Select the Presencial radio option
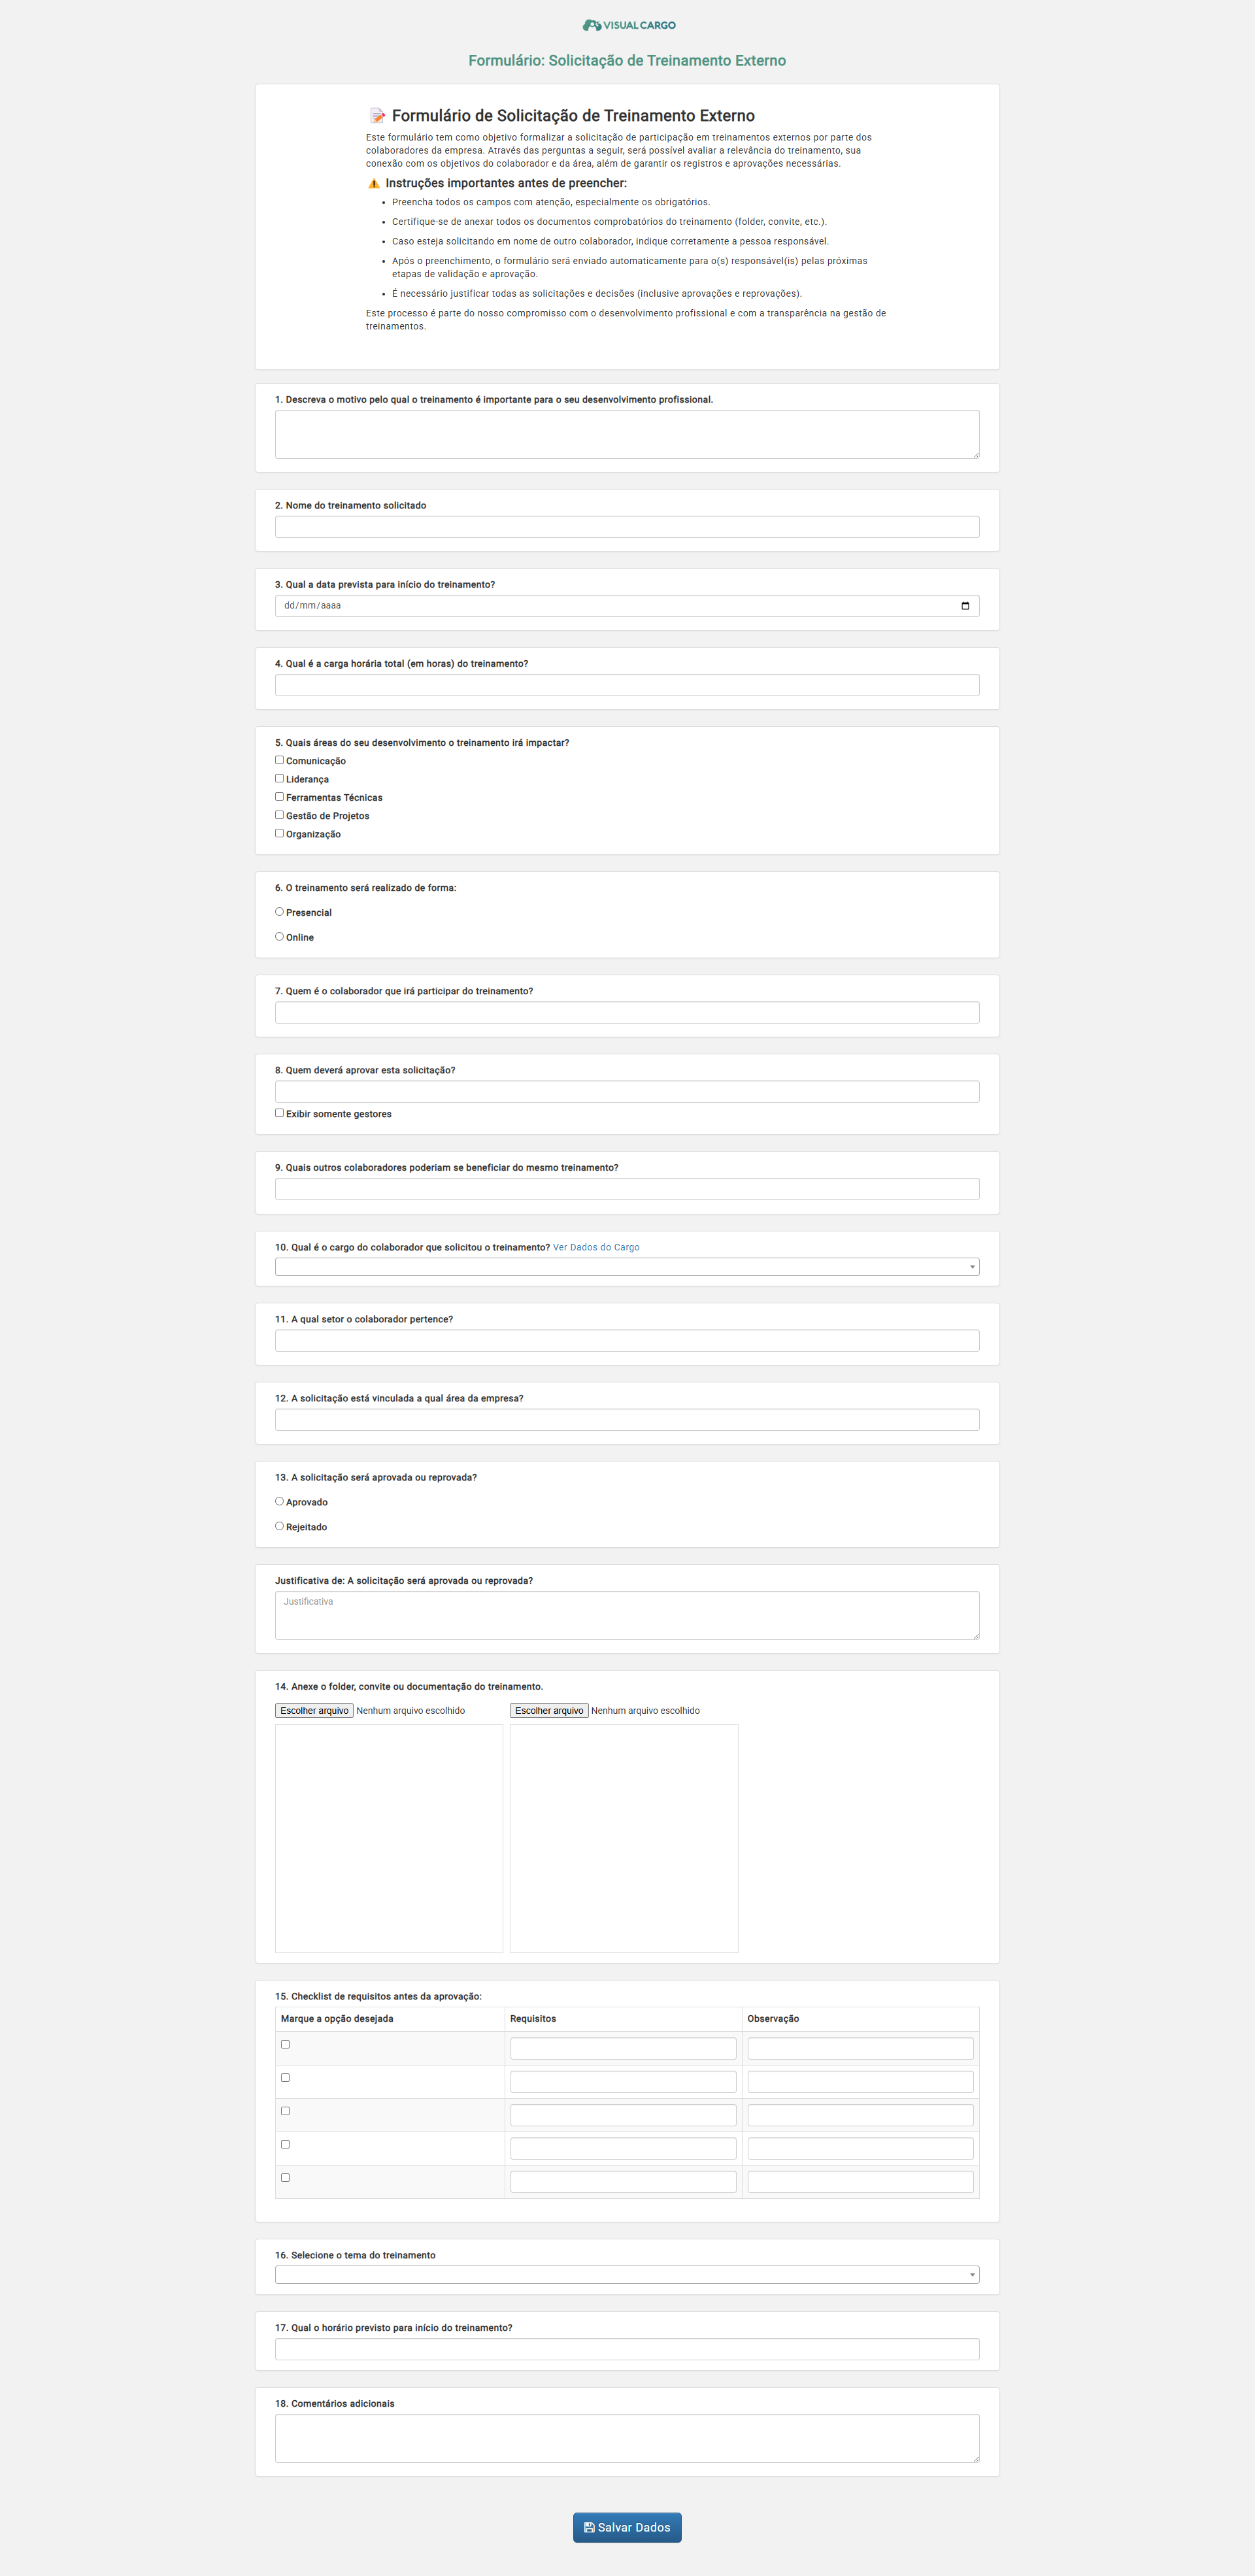The height and width of the screenshot is (2576, 1255). pos(280,912)
